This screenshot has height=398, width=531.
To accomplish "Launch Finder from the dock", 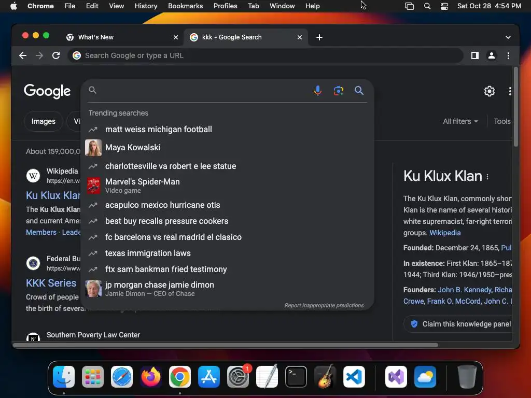I will pos(64,377).
